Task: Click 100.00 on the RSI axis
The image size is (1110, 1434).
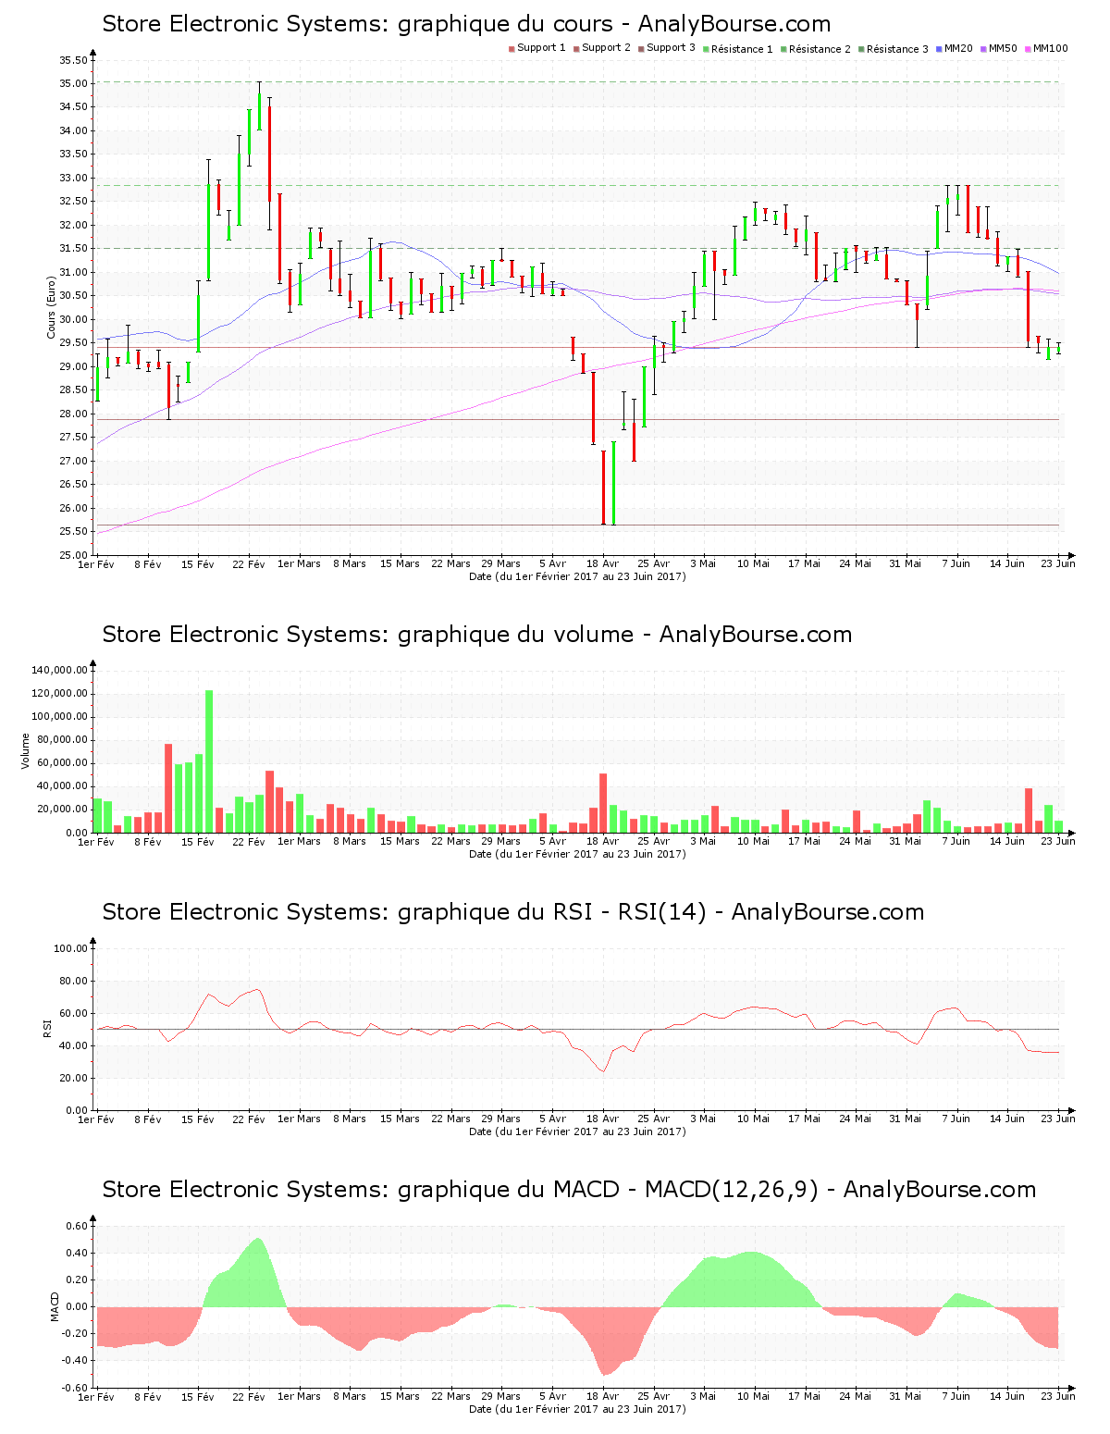Action: 70,948
